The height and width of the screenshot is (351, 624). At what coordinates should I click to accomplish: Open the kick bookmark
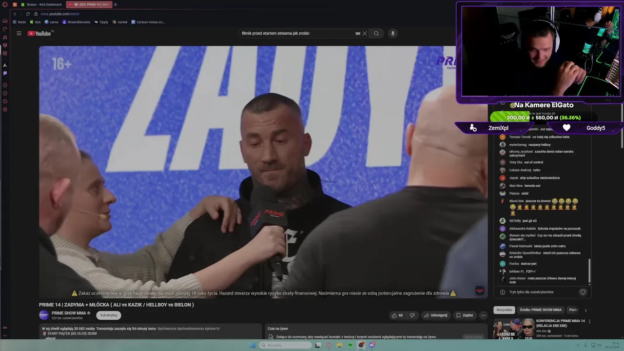[x=36, y=22]
